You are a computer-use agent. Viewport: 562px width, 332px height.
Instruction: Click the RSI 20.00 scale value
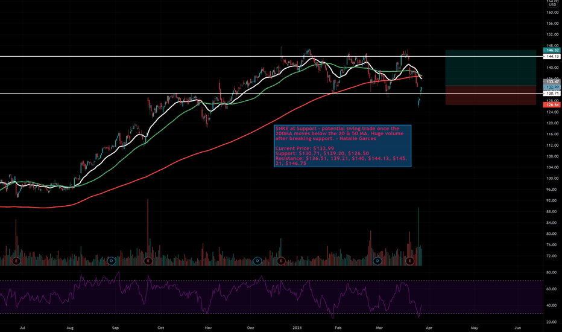[x=551, y=322]
